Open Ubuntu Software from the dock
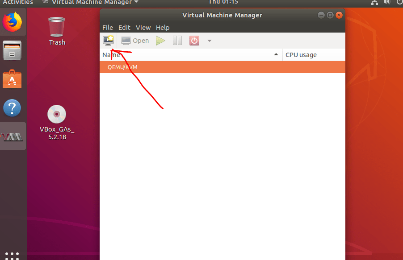 [x=12, y=78]
